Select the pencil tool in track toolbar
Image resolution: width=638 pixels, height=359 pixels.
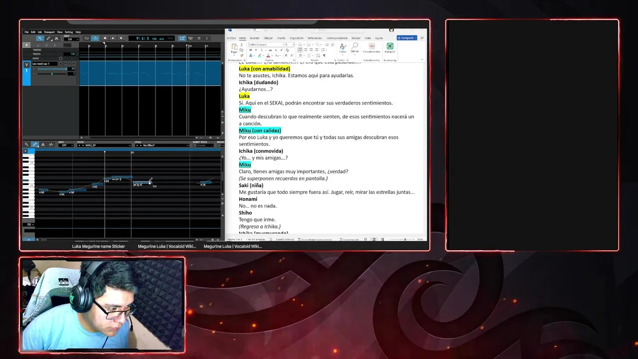pos(48,38)
